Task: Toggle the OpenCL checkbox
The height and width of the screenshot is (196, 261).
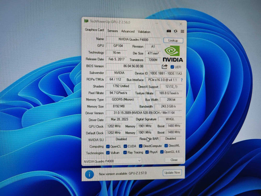Action: point(108,146)
